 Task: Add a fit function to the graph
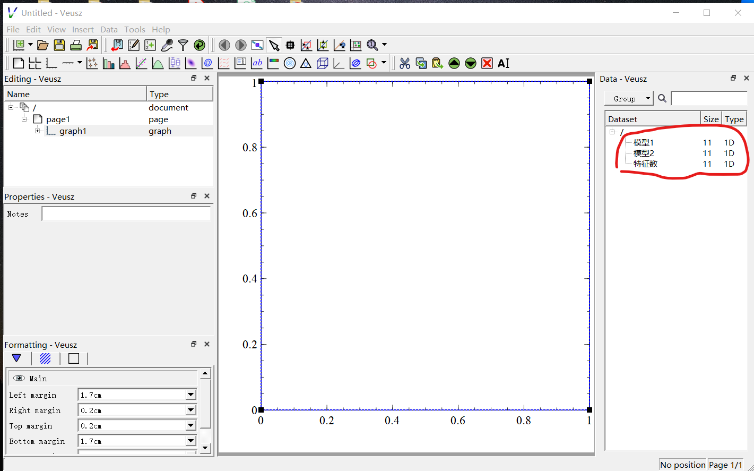click(x=142, y=64)
